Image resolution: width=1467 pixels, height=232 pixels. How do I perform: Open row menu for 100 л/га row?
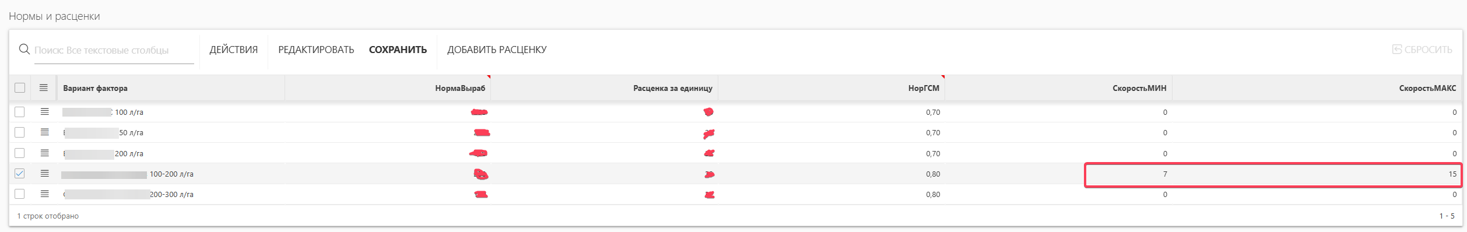44,111
